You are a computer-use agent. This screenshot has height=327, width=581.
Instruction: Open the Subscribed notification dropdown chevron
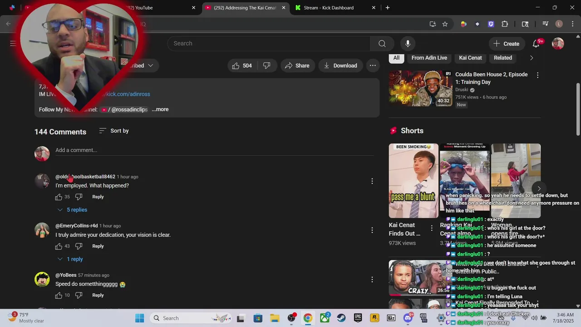click(151, 65)
